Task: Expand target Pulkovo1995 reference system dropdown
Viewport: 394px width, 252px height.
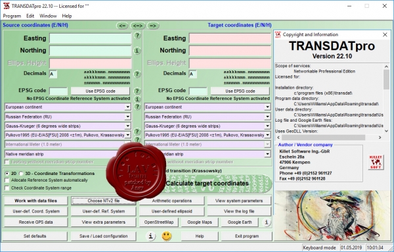Action: pos(267,135)
